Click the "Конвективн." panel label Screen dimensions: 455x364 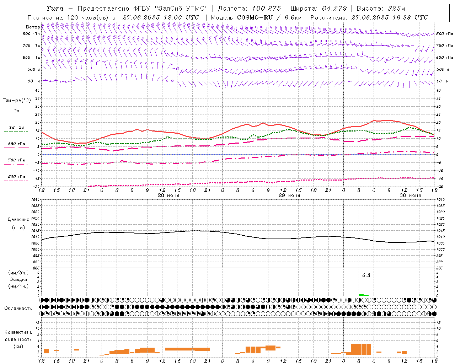pos(18,332)
